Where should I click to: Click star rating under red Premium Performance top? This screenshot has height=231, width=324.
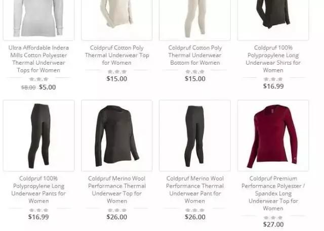click(x=273, y=218)
